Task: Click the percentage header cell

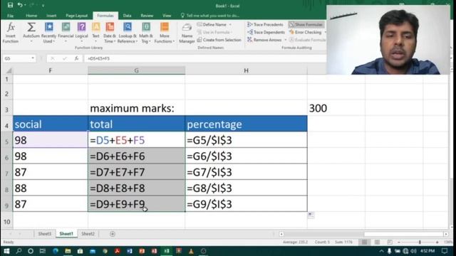Action: click(246, 124)
